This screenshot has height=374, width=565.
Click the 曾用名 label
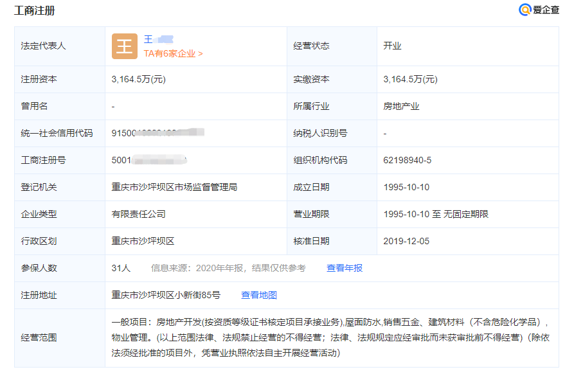tap(34, 106)
